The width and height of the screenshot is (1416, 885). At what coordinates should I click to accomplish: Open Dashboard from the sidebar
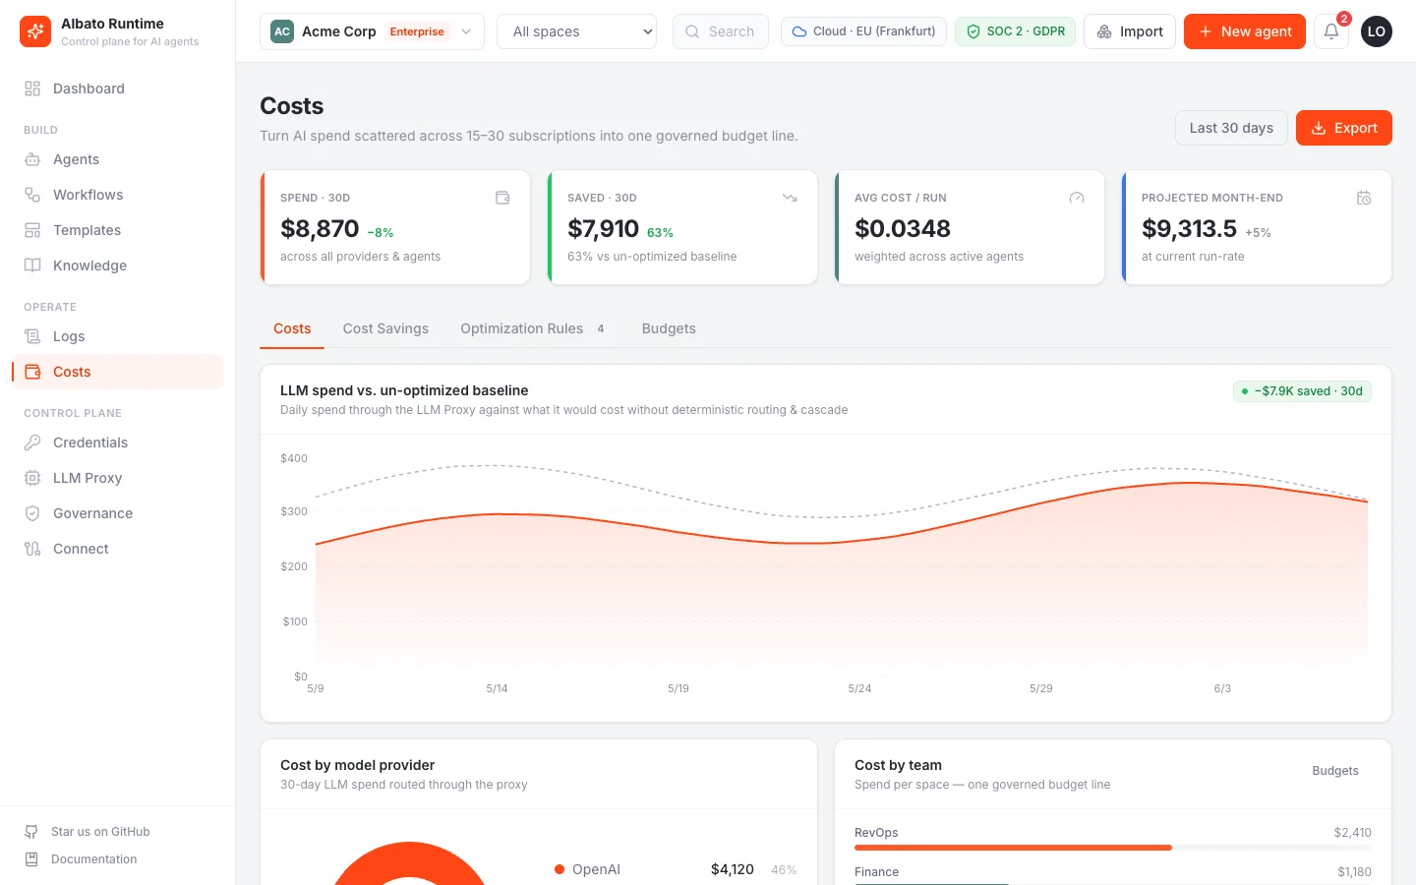tap(118, 88)
